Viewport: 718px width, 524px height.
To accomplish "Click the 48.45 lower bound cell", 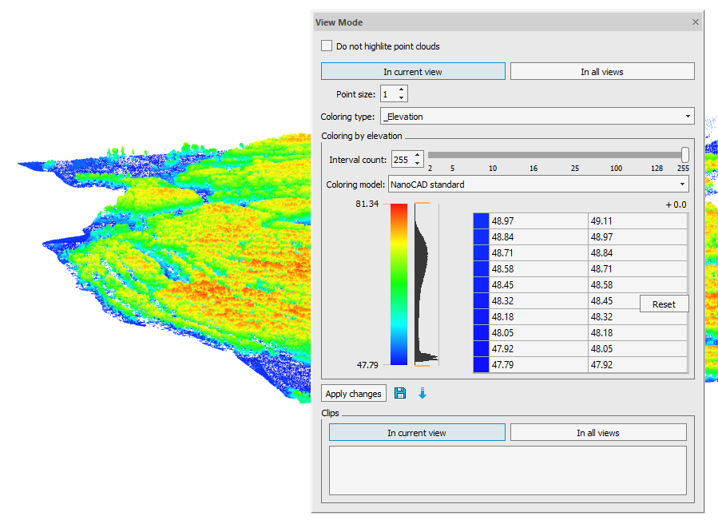I will click(538, 285).
